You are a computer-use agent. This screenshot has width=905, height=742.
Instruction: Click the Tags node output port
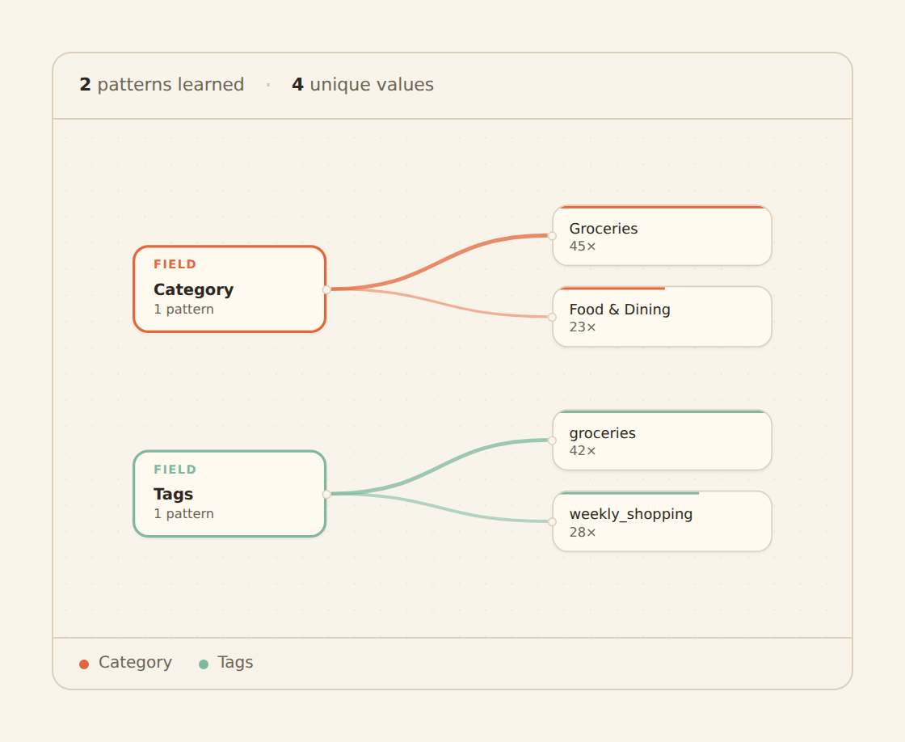pyautogui.click(x=326, y=494)
